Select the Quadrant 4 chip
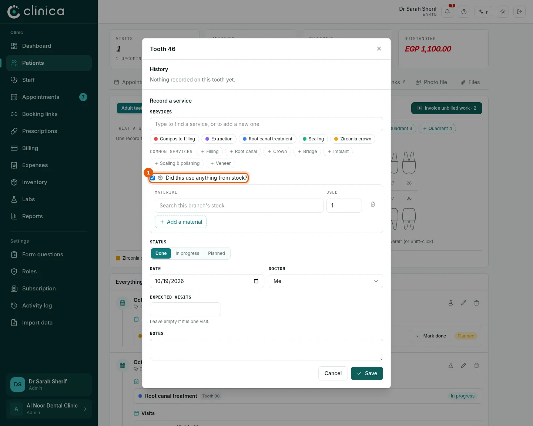The width and height of the screenshot is (533, 426). coord(437,129)
